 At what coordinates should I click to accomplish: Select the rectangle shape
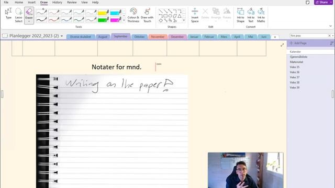click(x=165, y=16)
